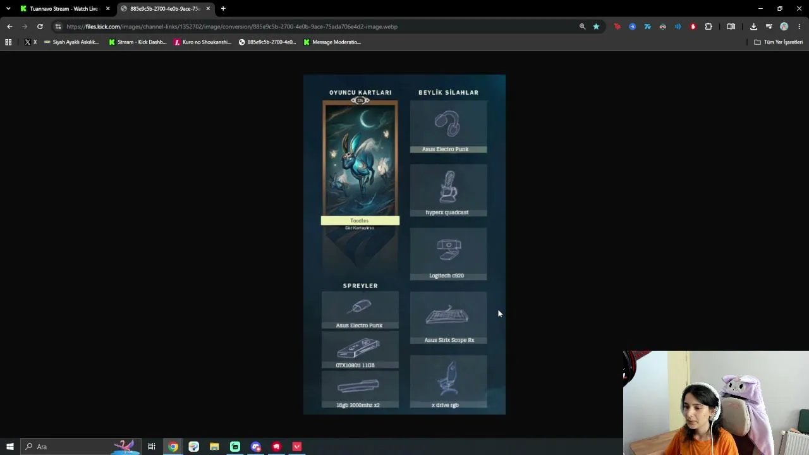Open the blue circular extension icon
The height and width of the screenshot is (455, 809).
click(633, 27)
